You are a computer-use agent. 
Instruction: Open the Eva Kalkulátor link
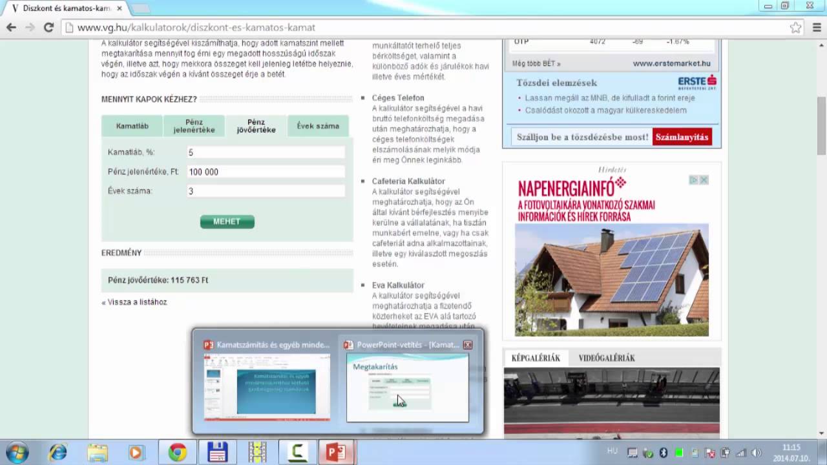pos(398,285)
